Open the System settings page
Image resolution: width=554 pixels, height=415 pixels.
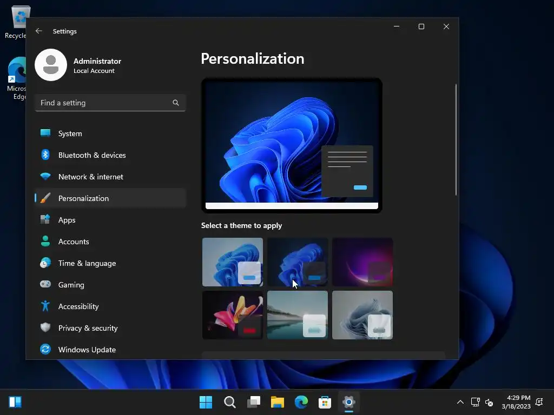click(x=110, y=133)
